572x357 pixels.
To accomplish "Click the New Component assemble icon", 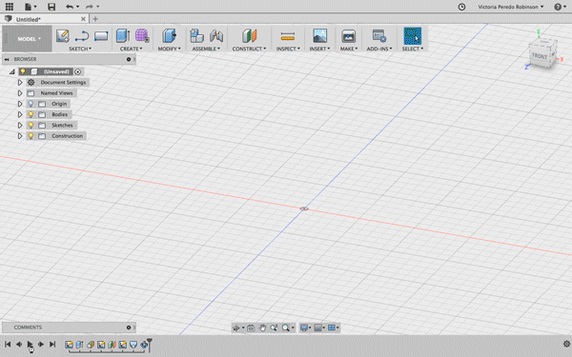I will [x=196, y=36].
